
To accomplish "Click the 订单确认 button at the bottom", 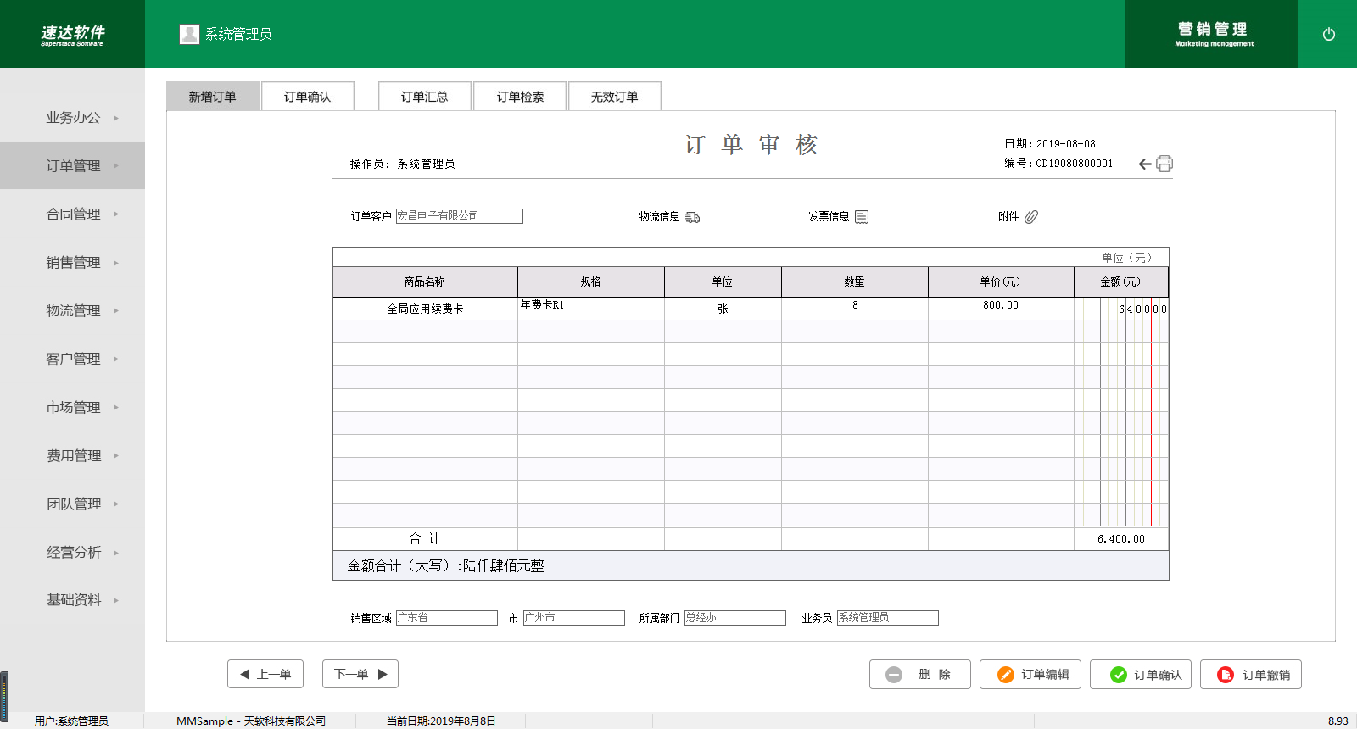I will [1141, 674].
